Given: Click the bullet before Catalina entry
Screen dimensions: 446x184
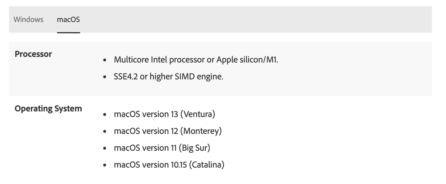Looking at the screenshot, I should point(104,165).
